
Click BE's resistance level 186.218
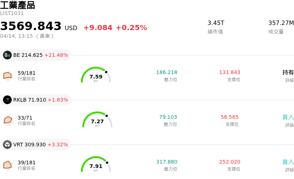[166, 72]
